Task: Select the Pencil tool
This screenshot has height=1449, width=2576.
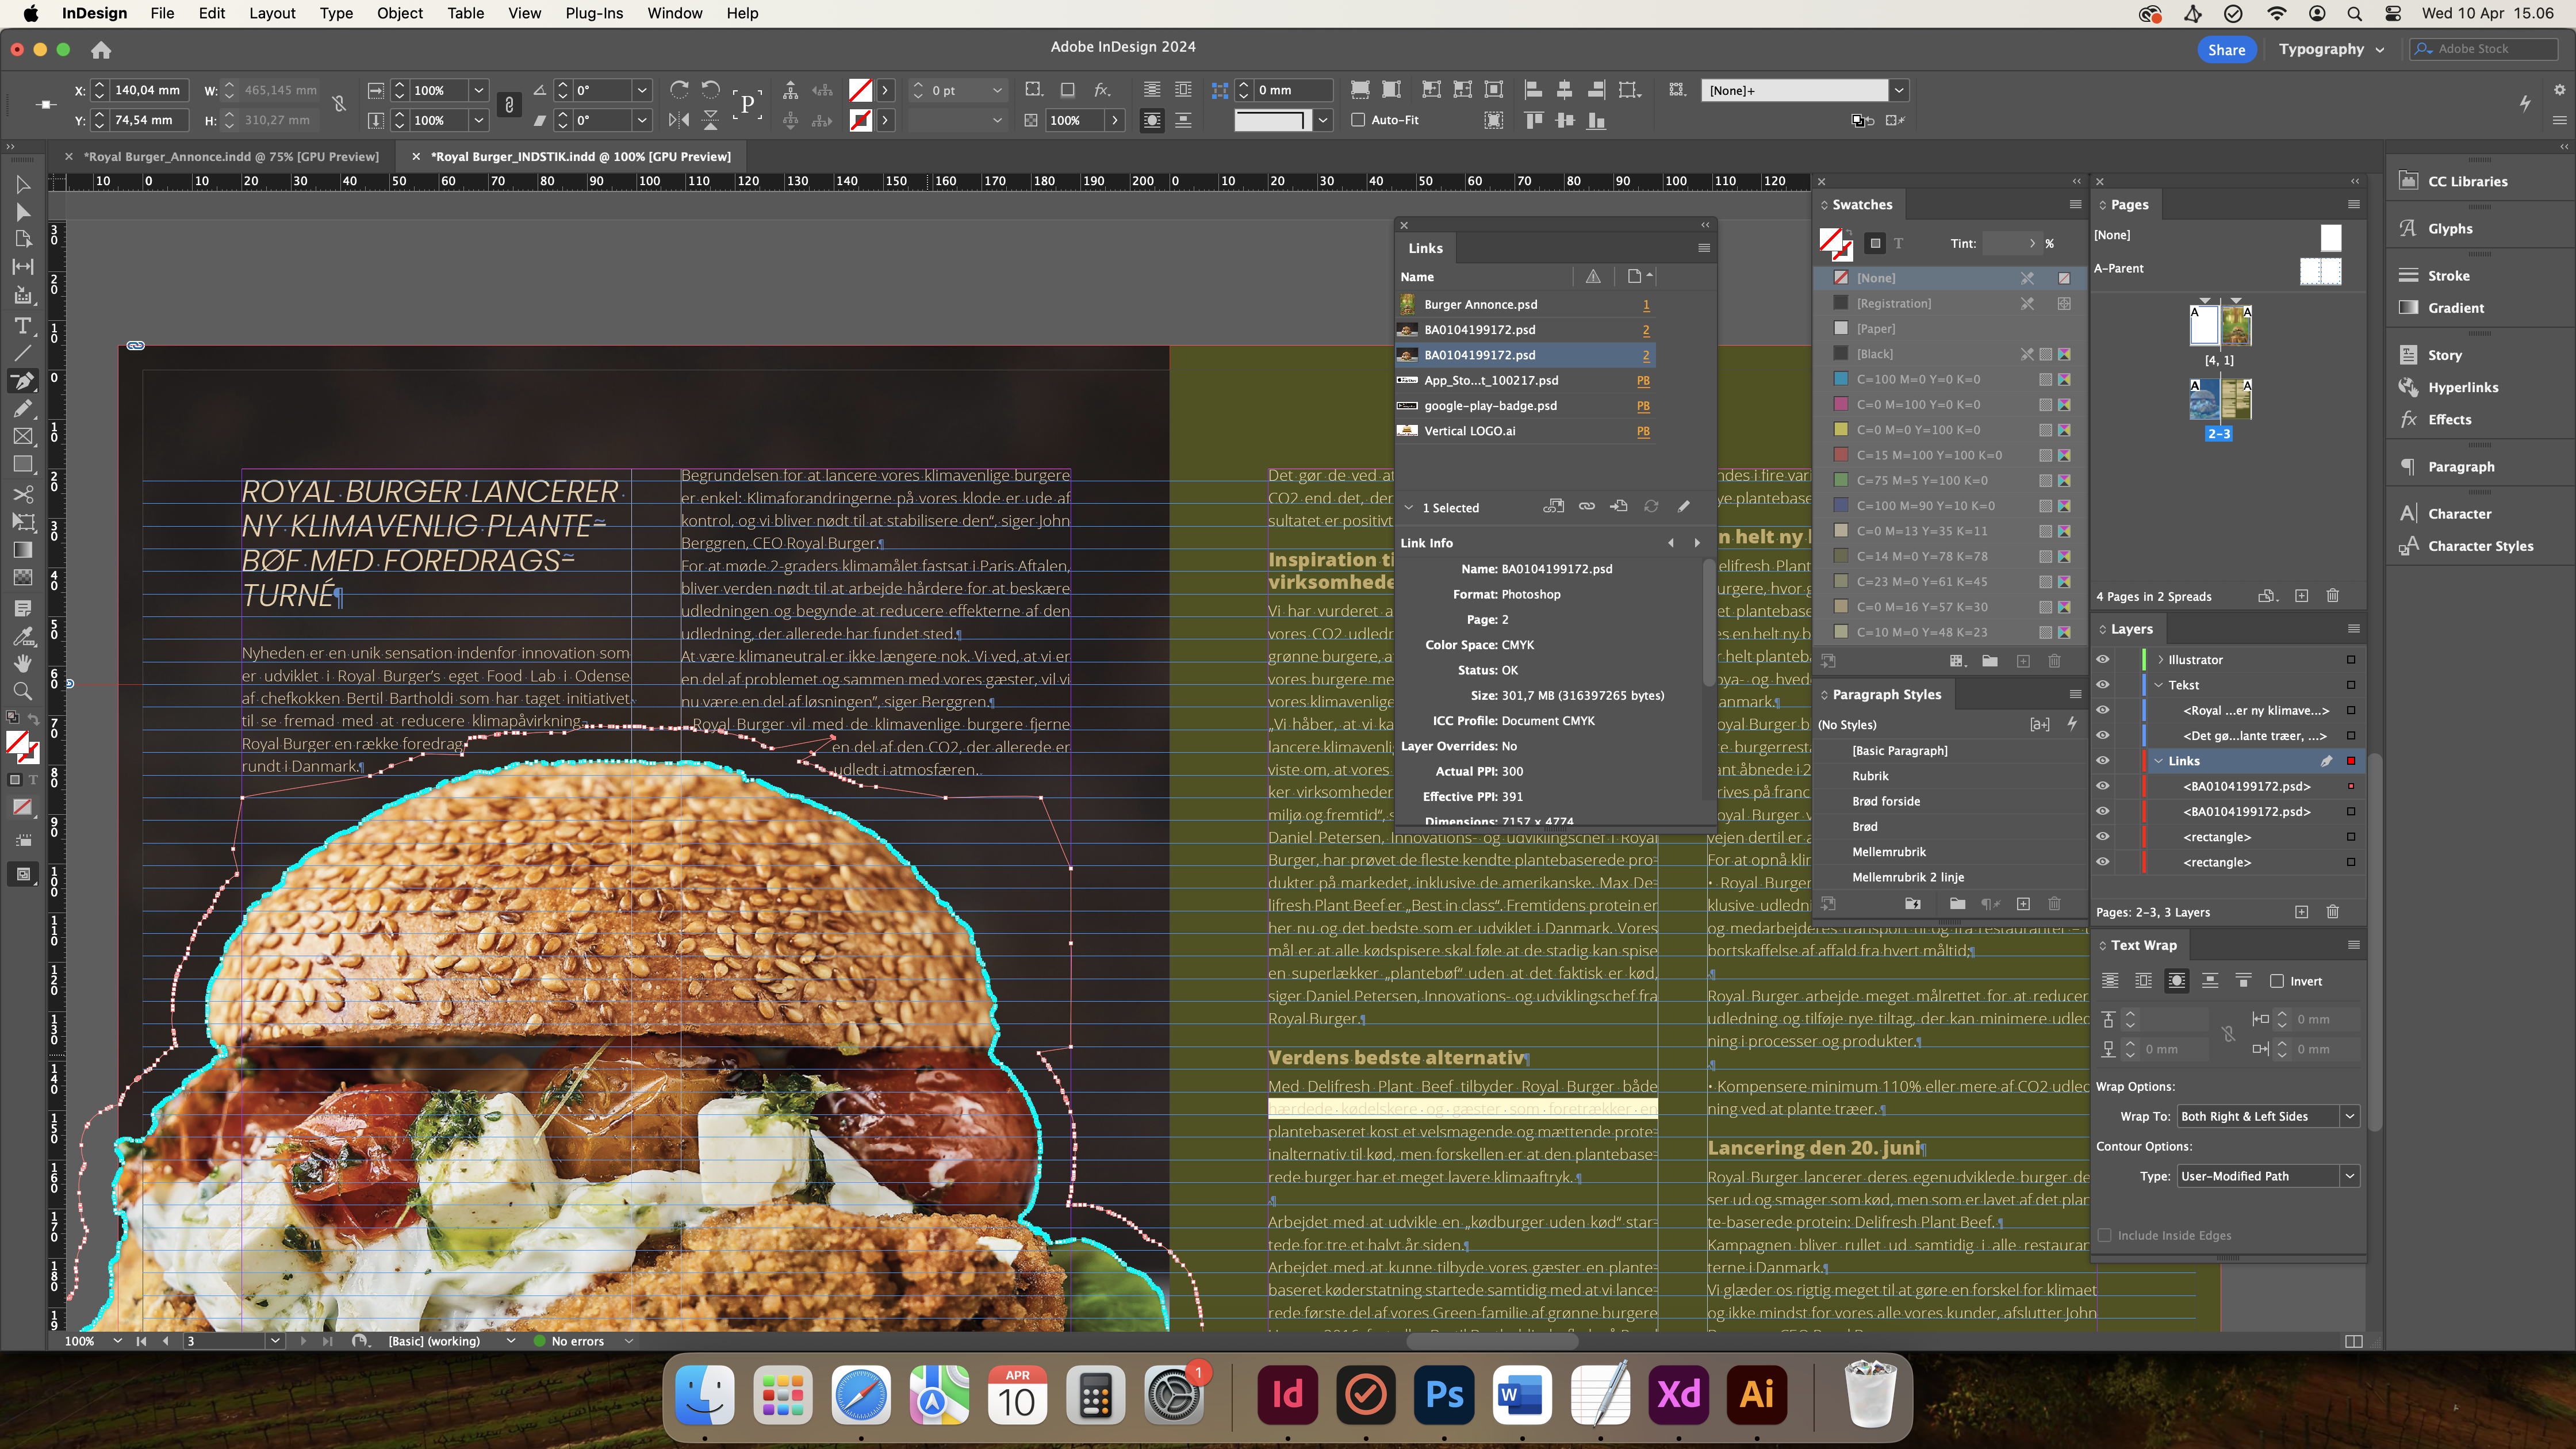Action: pyautogui.click(x=22, y=408)
